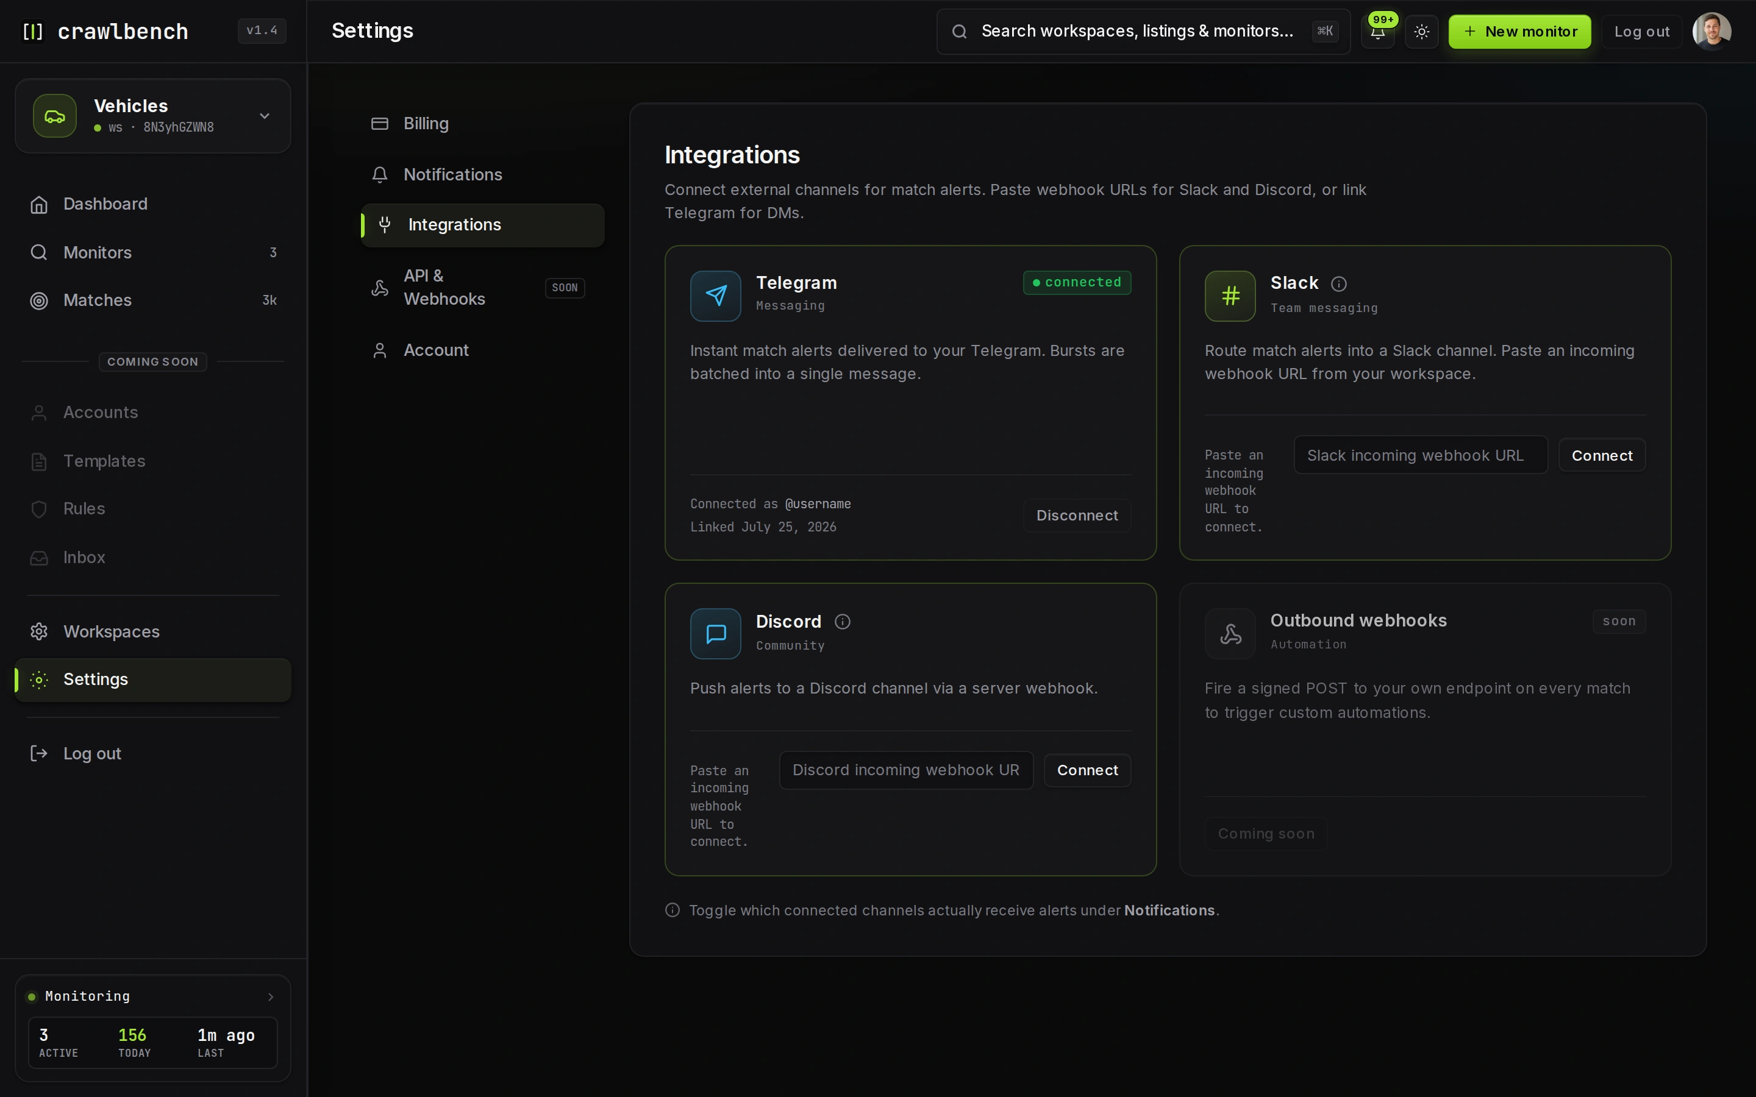This screenshot has width=1756, height=1097.
Task: Open Monitors in the sidebar
Action: pyautogui.click(x=153, y=252)
